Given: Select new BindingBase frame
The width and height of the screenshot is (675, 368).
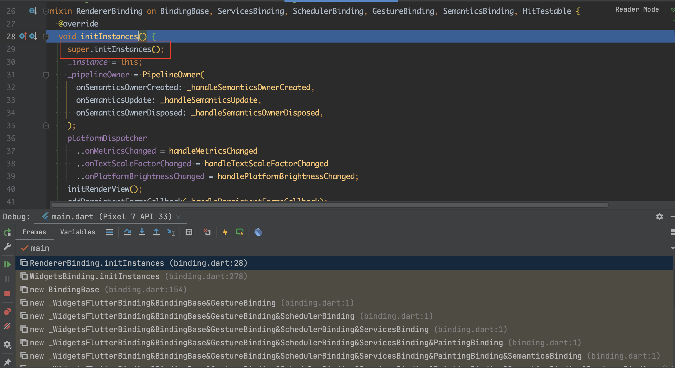Looking at the screenshot, I should pos(345,290).
